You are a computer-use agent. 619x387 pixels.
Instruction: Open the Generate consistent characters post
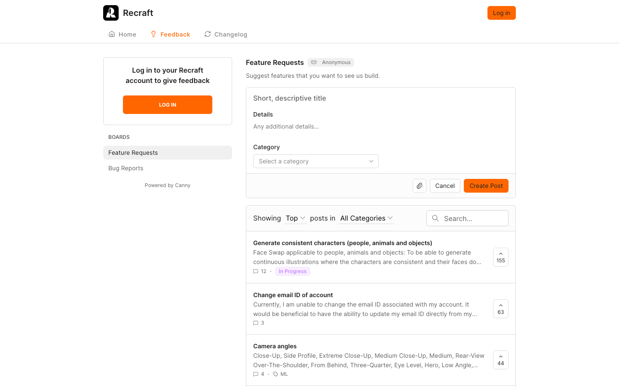click(343, 243)
